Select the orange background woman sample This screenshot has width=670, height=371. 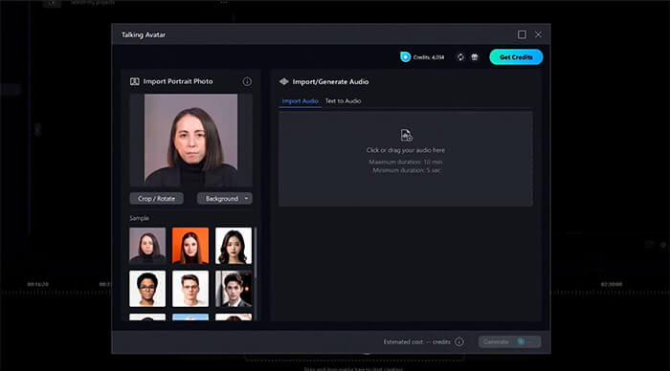(x=190, y=246)
